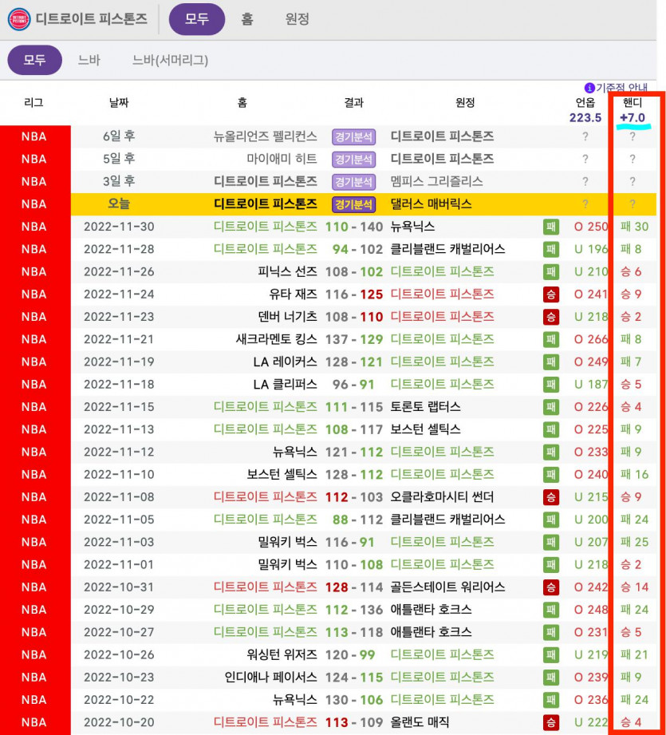The width and height of the screenshot is (666, 735).
Task: Open 경기분석 for the Memphis Grizzlies game
Action: point(353,182)
